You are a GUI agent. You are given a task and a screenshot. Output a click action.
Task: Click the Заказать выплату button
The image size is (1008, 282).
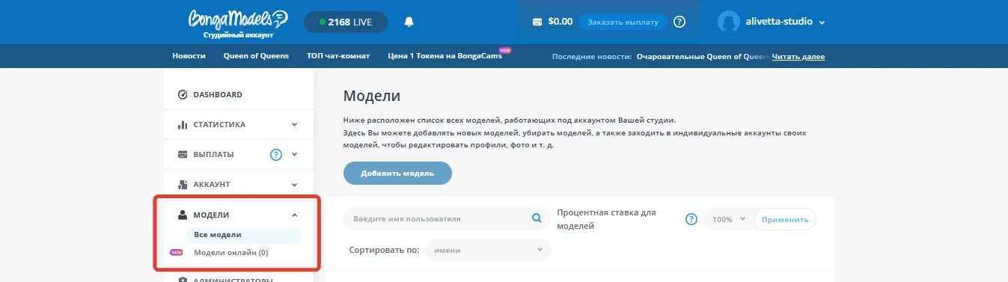pos(623,22)
